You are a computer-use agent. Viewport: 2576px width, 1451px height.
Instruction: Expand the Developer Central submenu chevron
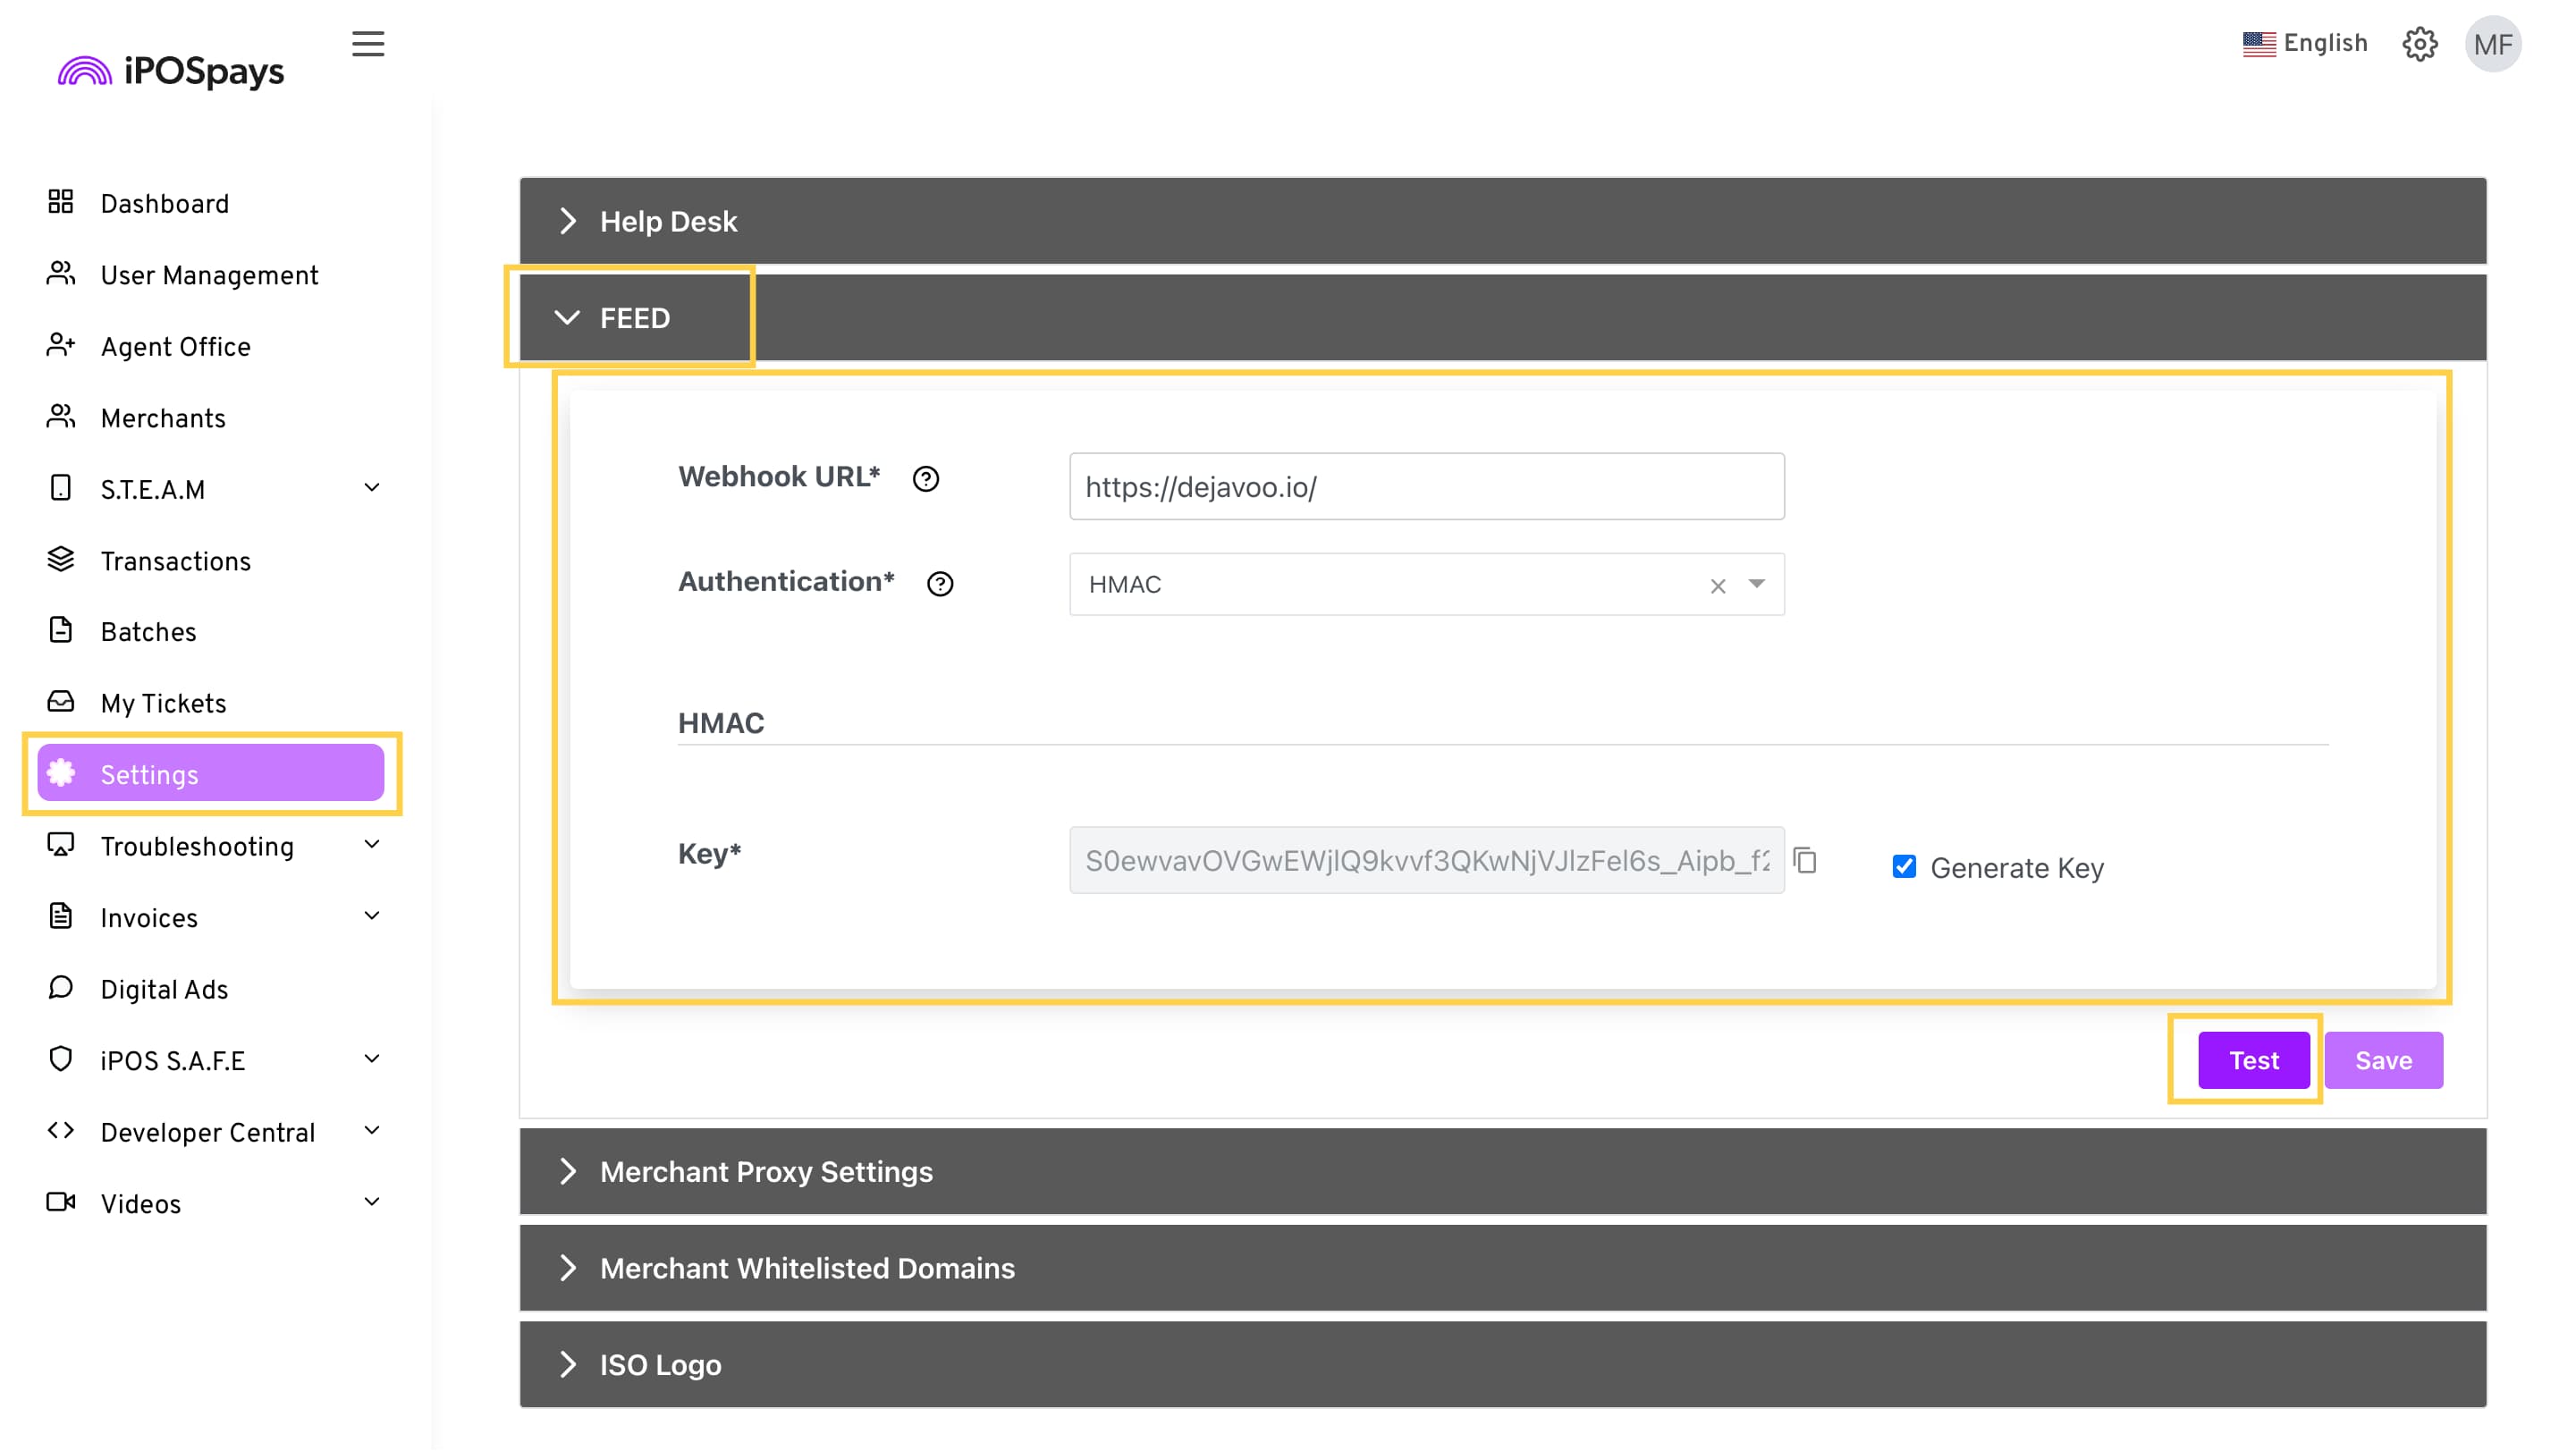click(x=372, y=1130)
